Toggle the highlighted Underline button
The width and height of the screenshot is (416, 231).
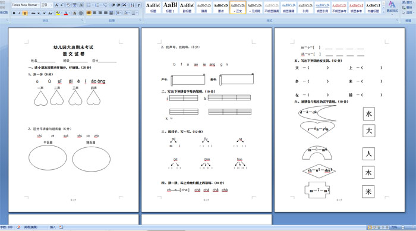[25, 13]
